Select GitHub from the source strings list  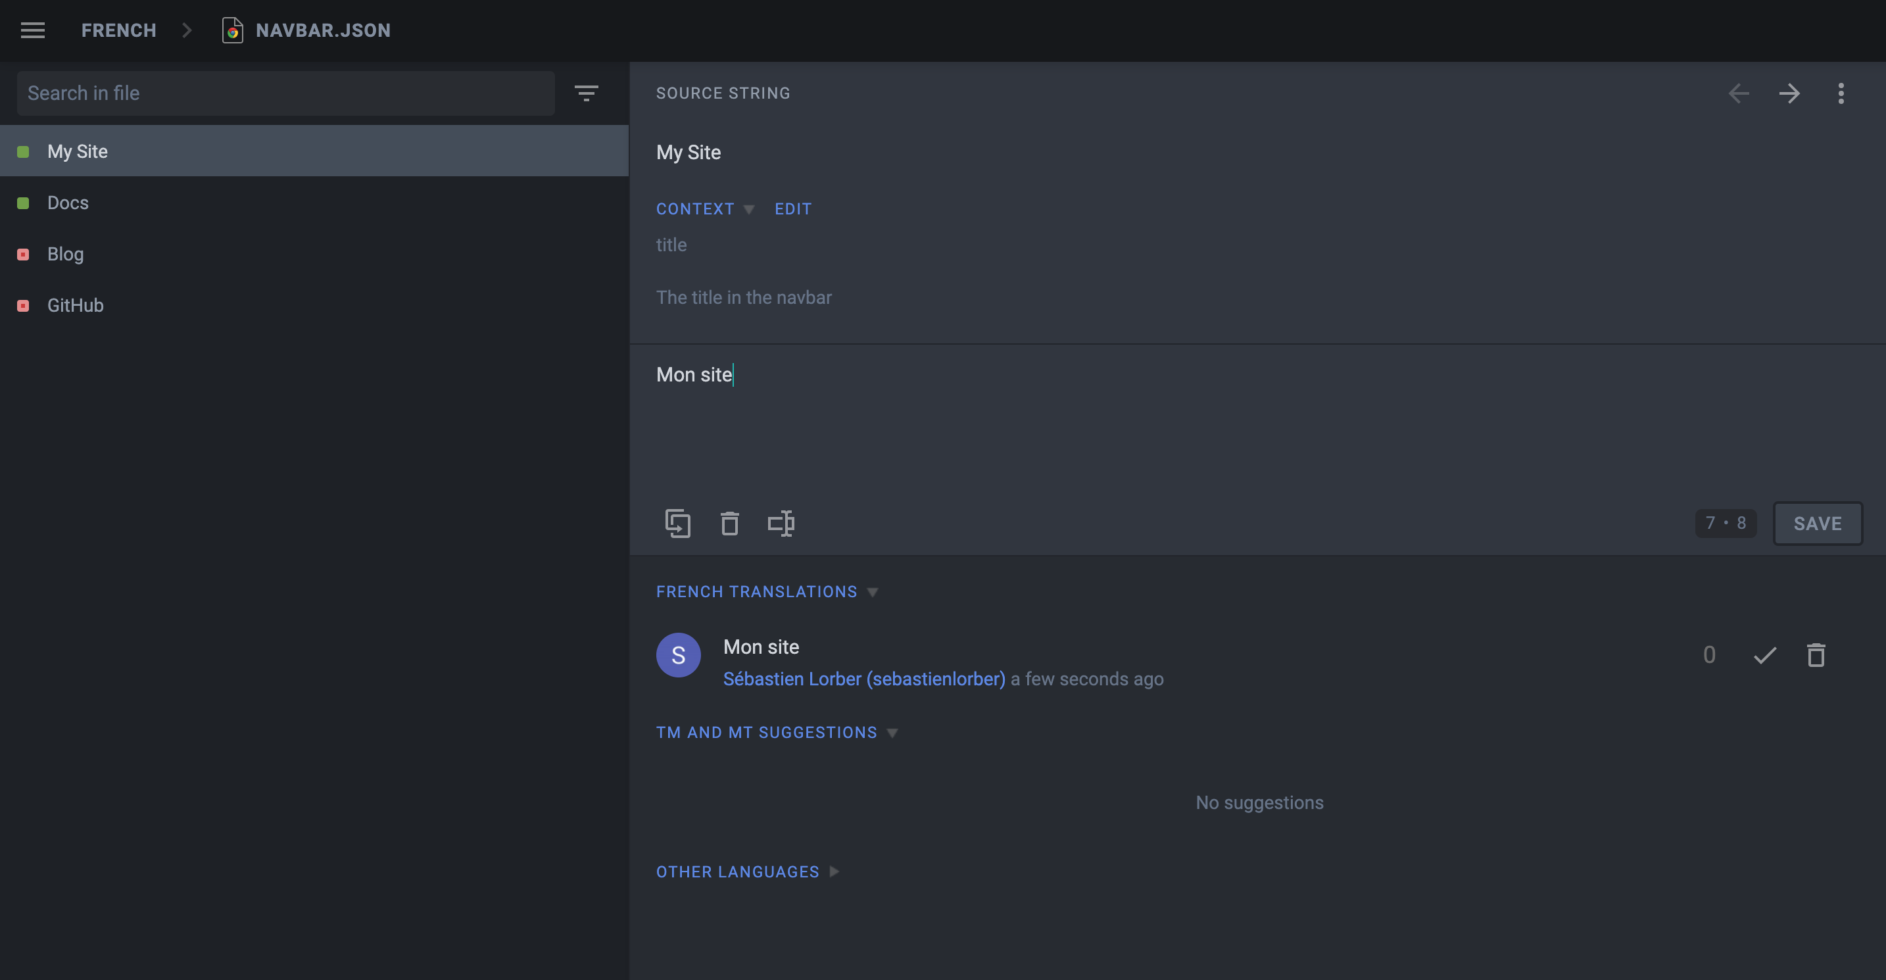tap(75, 305)
